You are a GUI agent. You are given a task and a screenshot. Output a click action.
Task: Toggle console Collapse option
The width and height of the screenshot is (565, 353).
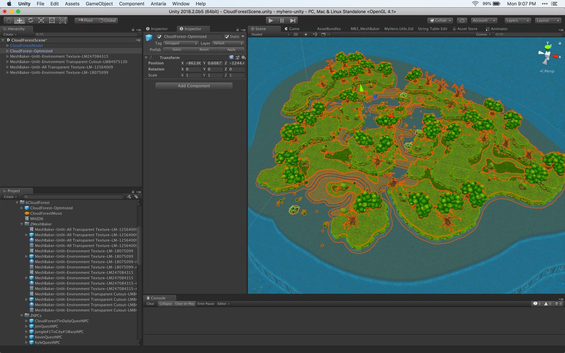165,304
